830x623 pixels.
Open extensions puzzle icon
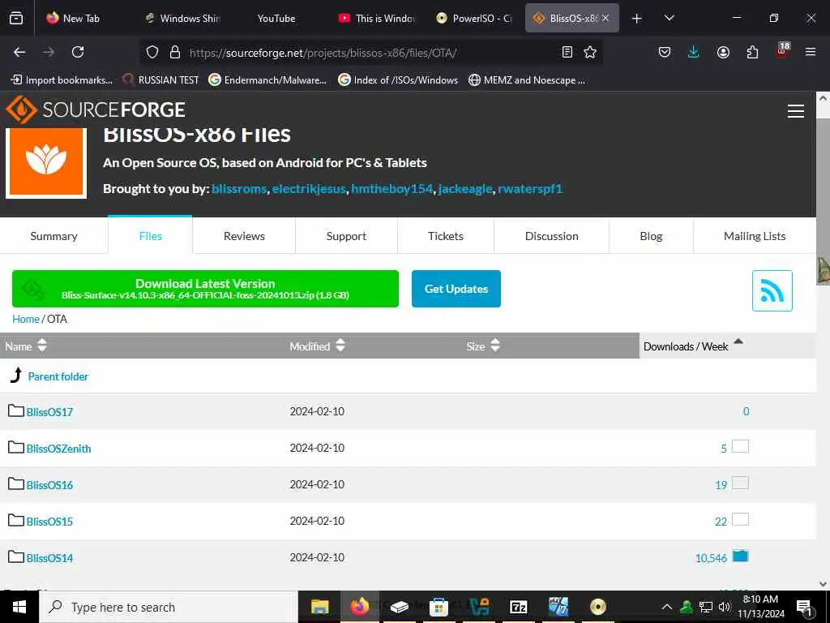(x=752, y=52)
